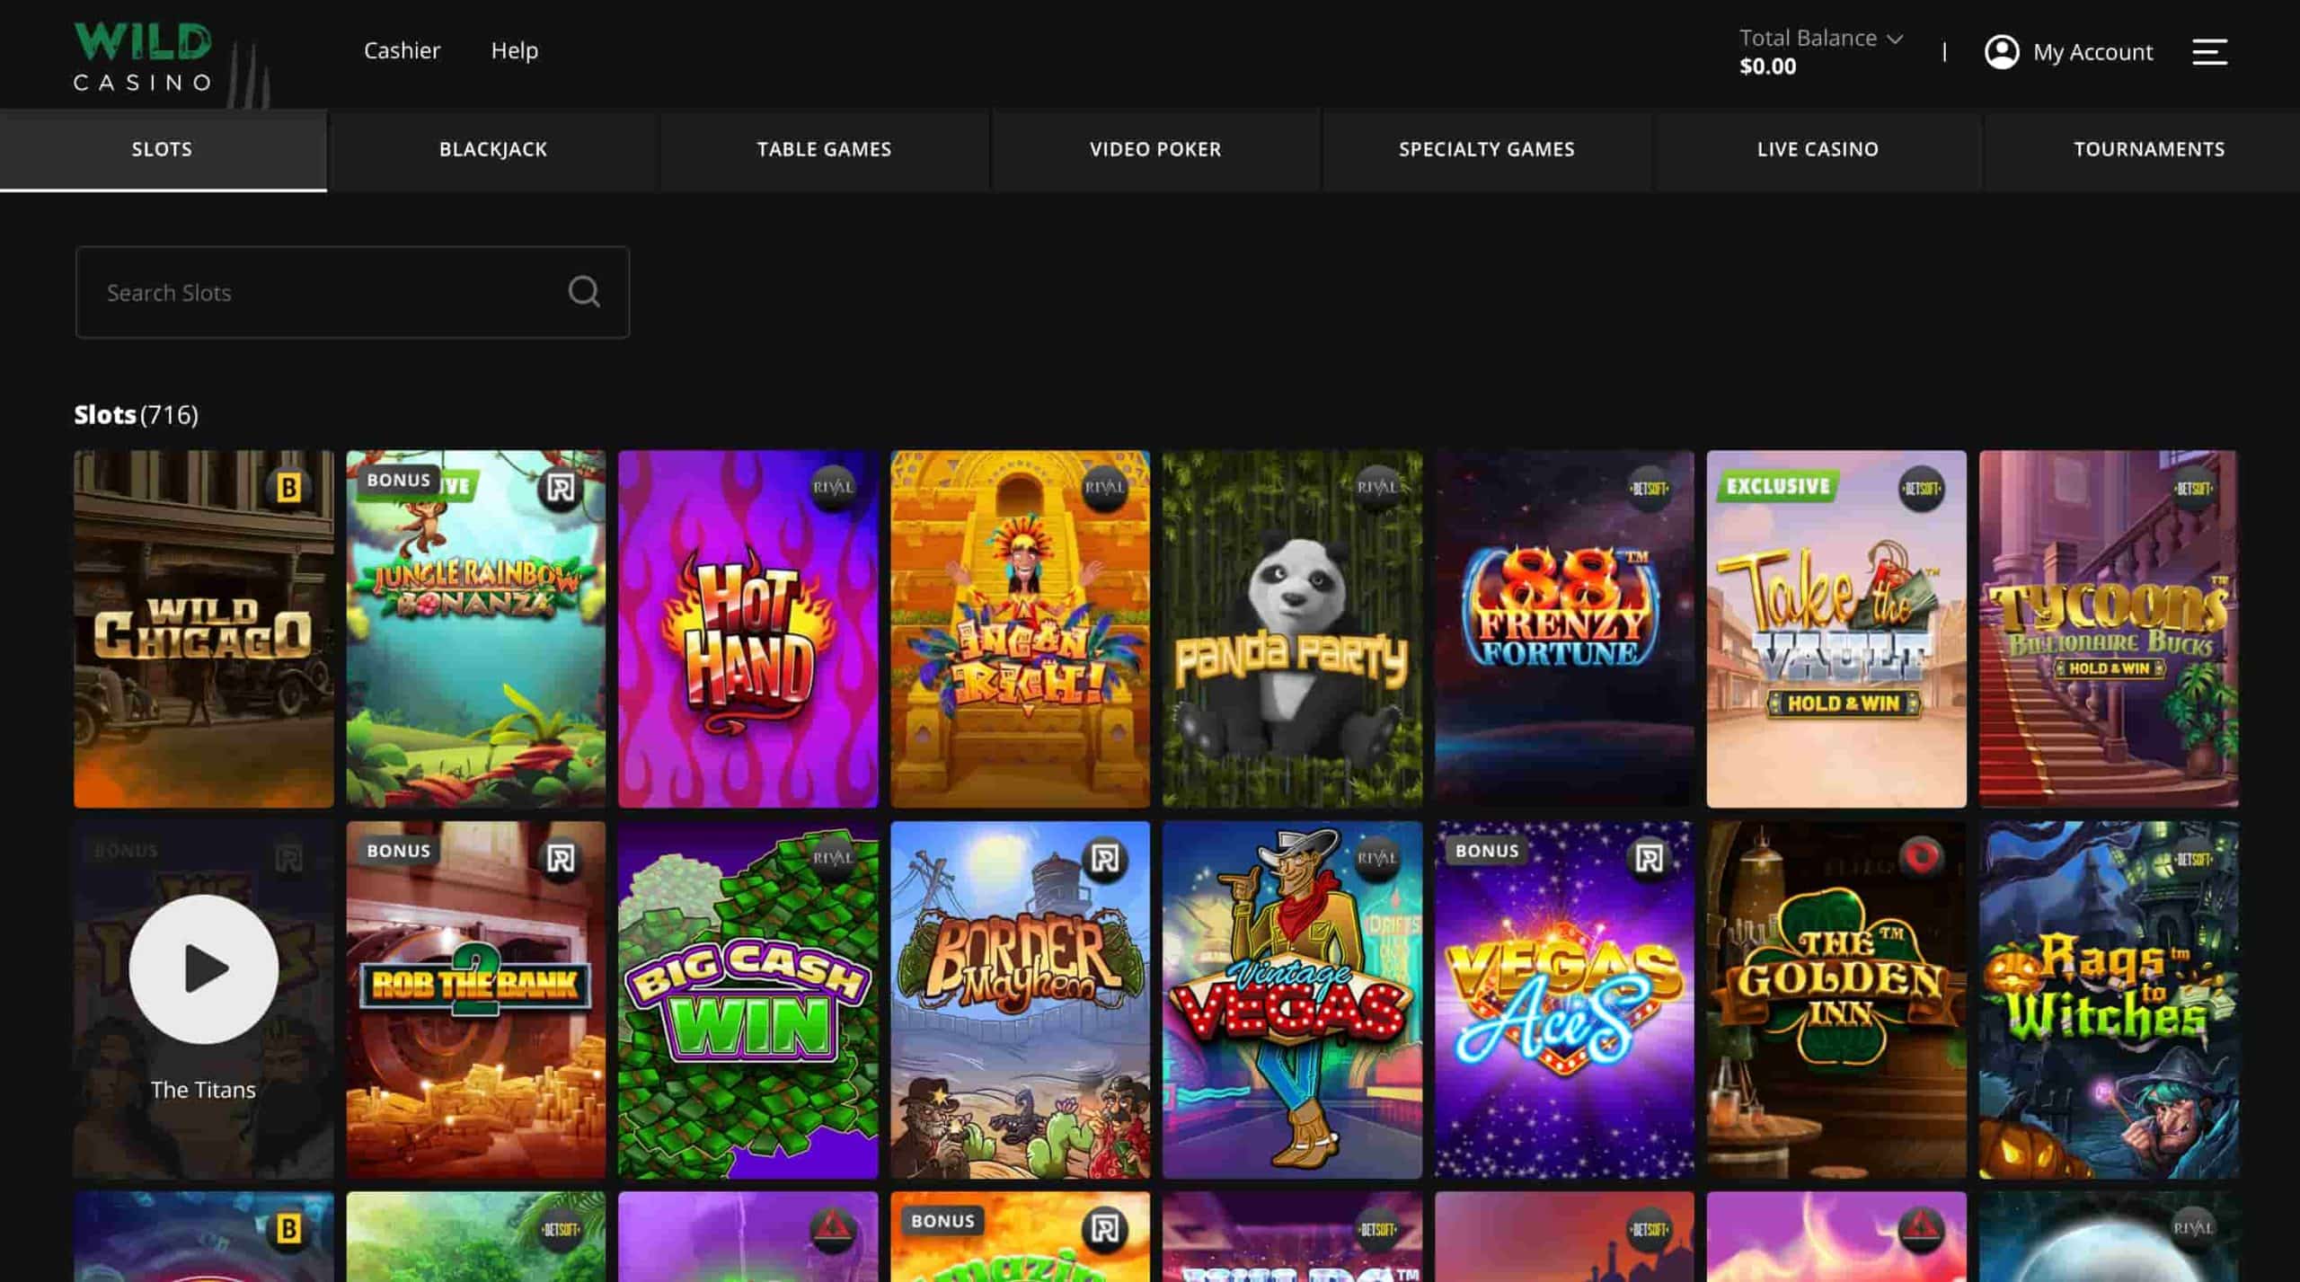Switch to the Blackjack tab
This screenshot has height=1282, width=2300.
[493, 149]
